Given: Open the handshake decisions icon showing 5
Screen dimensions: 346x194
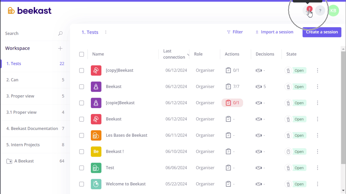Looking at the screenshot, I should click(x=259, y=86).
